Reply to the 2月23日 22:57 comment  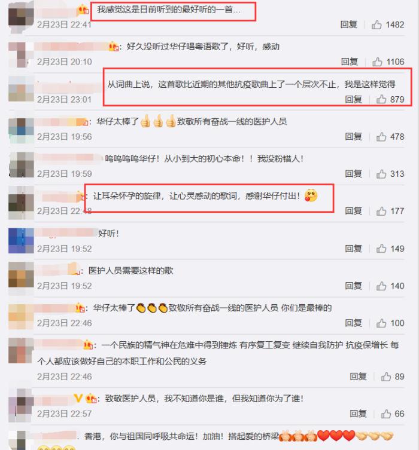358,414
